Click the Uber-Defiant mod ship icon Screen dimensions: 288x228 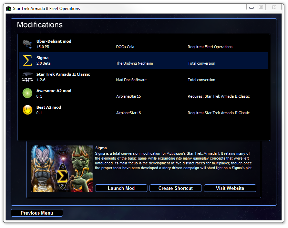[x=27, y=44]
